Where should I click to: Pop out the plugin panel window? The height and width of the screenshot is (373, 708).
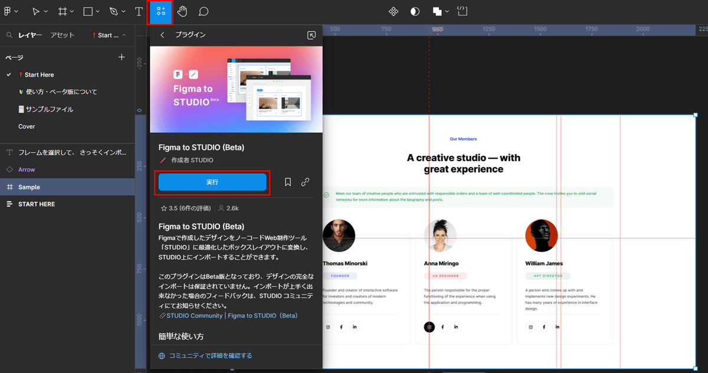312,35
